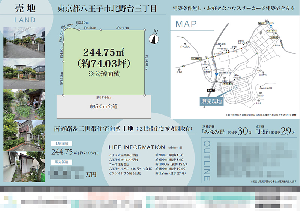Viewport: 300px width, 211px height.
Task: Open the second photo showing houses behind a gate
Action: coord(24,70)
